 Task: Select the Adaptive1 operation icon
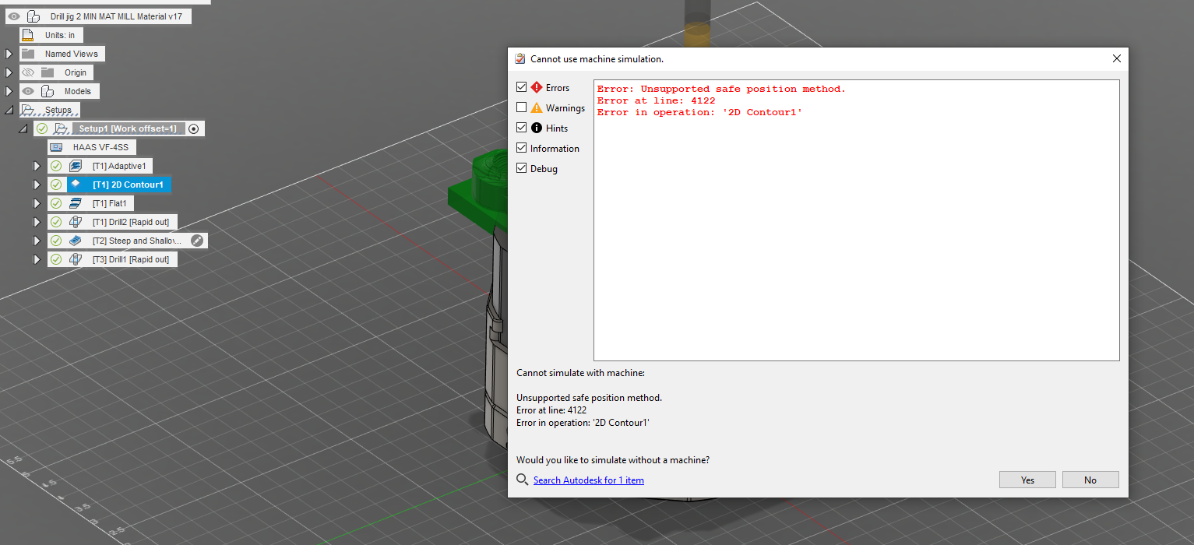coord(75,165)
